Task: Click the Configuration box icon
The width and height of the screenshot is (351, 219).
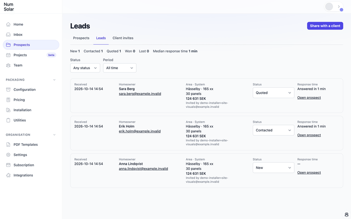Action: (x=8, y=90)
